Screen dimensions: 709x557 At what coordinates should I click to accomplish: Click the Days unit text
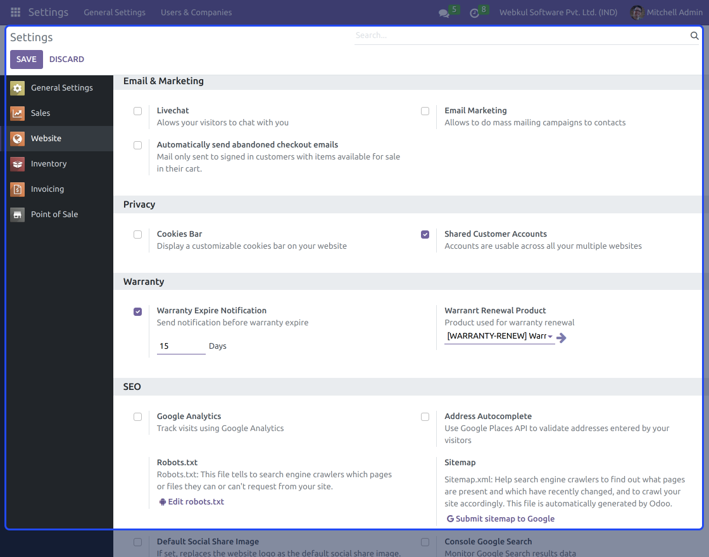pyautogui.click(x=218, y=346)
